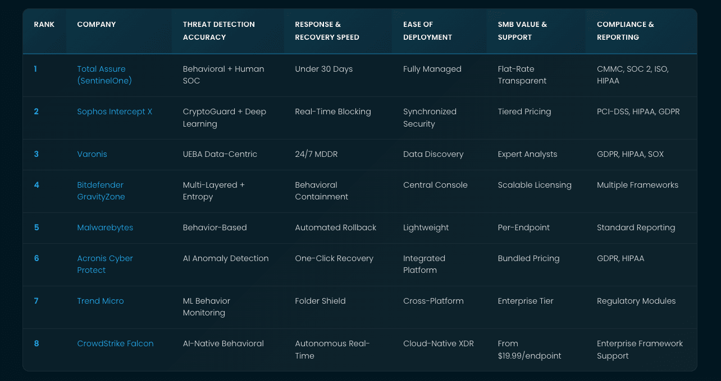The image size is (721, 381).
Task: Visit the Trend Micro page
Action: 101,301
